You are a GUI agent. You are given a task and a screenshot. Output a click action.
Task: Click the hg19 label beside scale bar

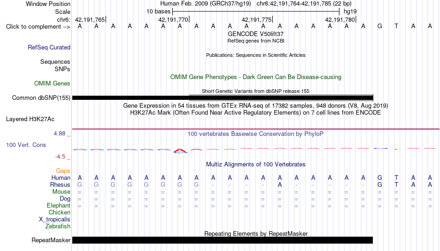point(350,12)
